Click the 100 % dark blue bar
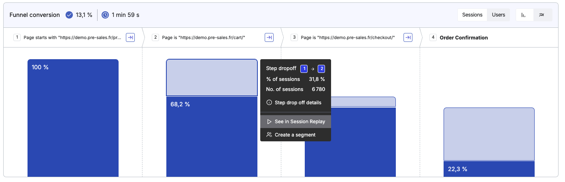Image resolution: width=565 pixels, height=182 pixels. 73,118
